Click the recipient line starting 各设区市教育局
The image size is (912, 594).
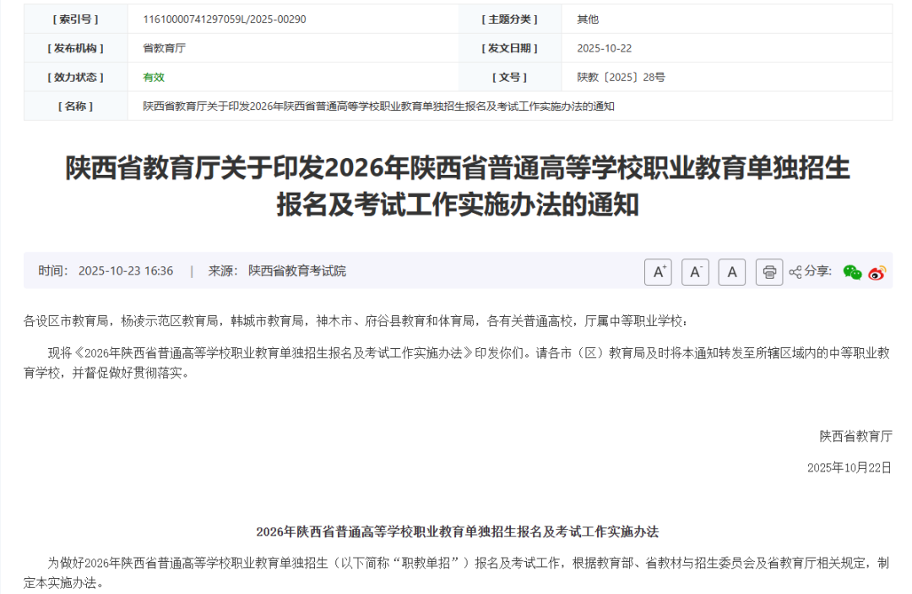[356, 321]
